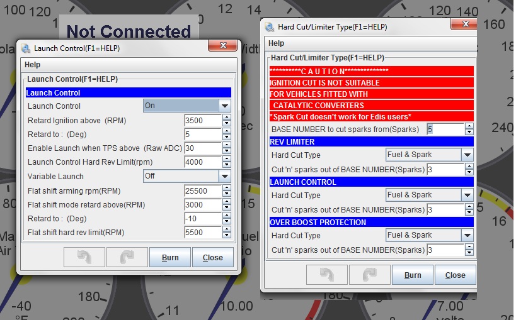Click the Flat shift hard rev limit field
This screenshot has width=516, height=320.
(203, 232)
